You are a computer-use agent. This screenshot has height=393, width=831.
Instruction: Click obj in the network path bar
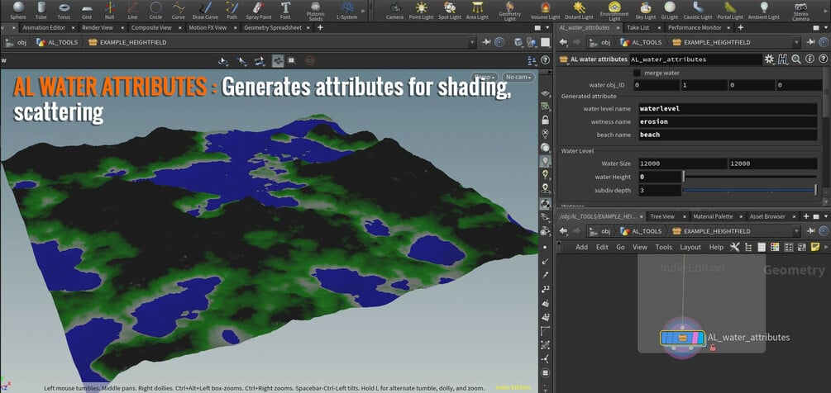pyautogui.click(x=605, y=231)
